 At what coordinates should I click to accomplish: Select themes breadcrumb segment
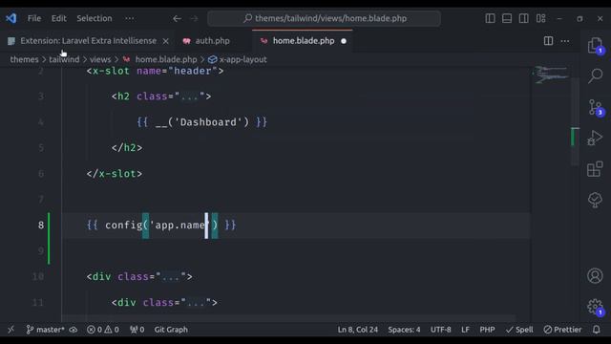click(24, 59)
